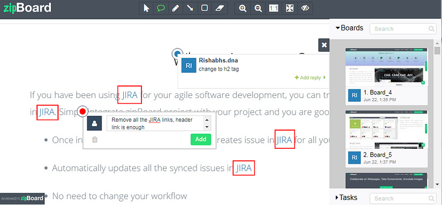Click the user avatar in new comment box
442x205 pixels.
click(94, 123)
